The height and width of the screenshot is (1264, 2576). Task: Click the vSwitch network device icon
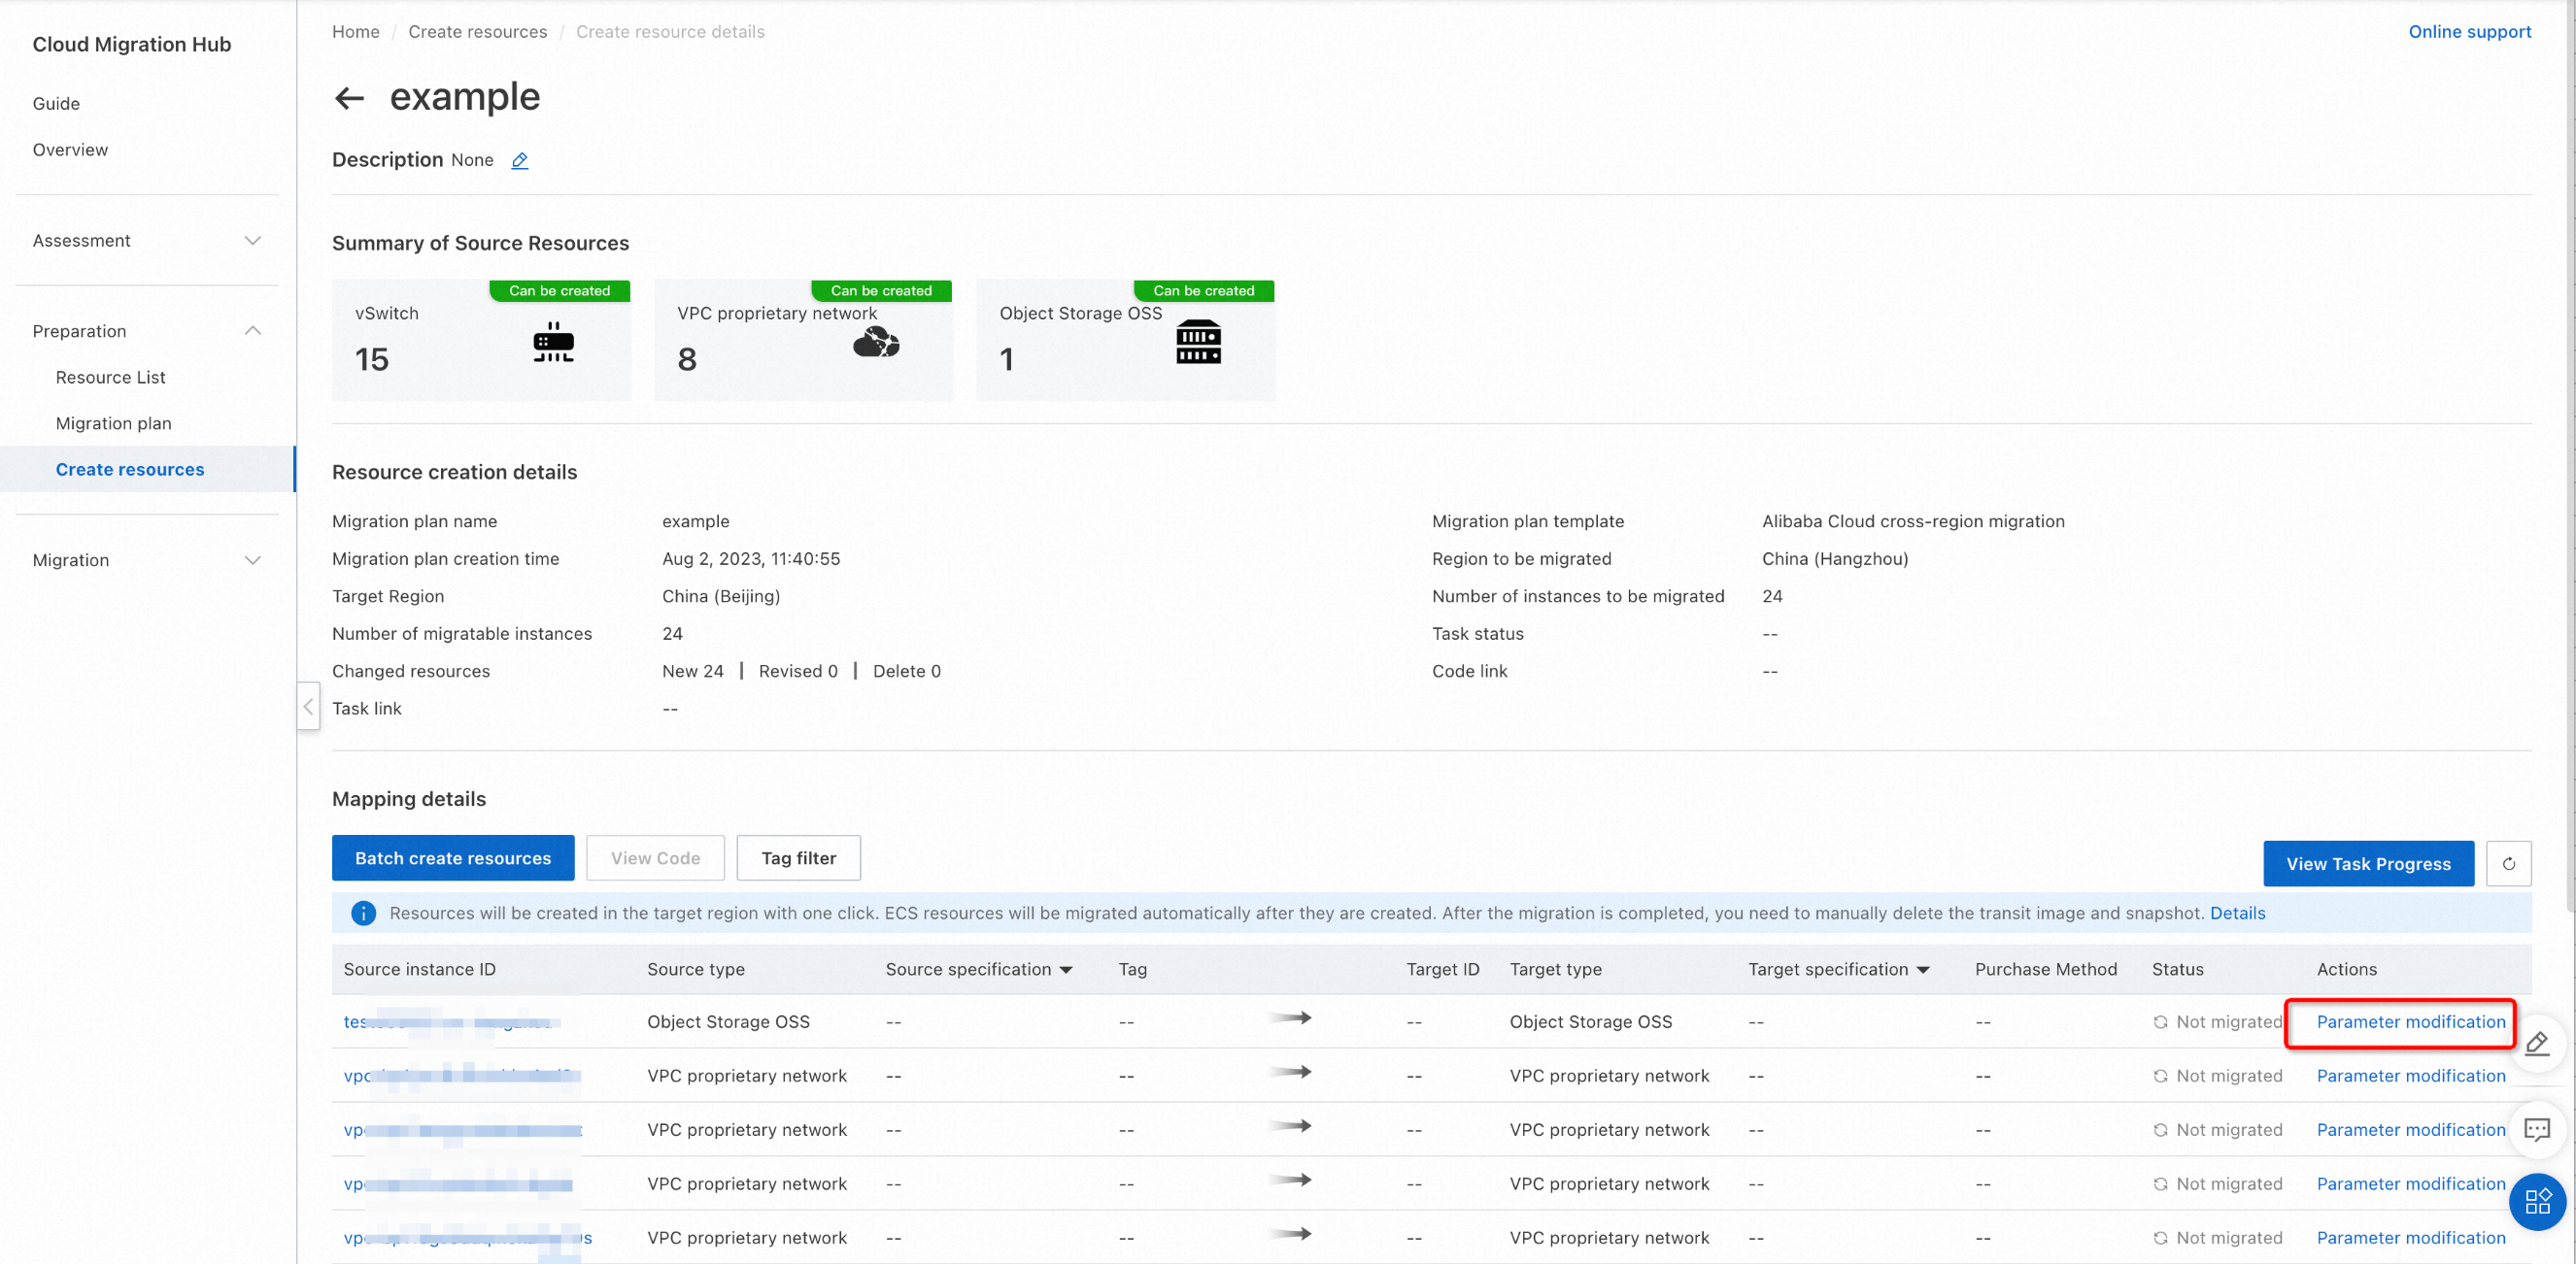pyautogui.click(x=553, y=343)
